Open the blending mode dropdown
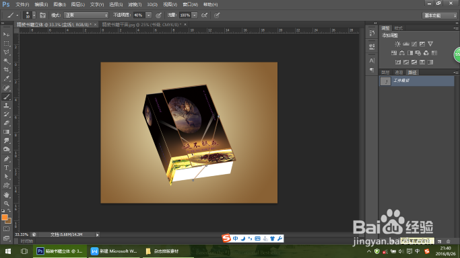This screenshot has width=460, height=258. click(86, 15)
